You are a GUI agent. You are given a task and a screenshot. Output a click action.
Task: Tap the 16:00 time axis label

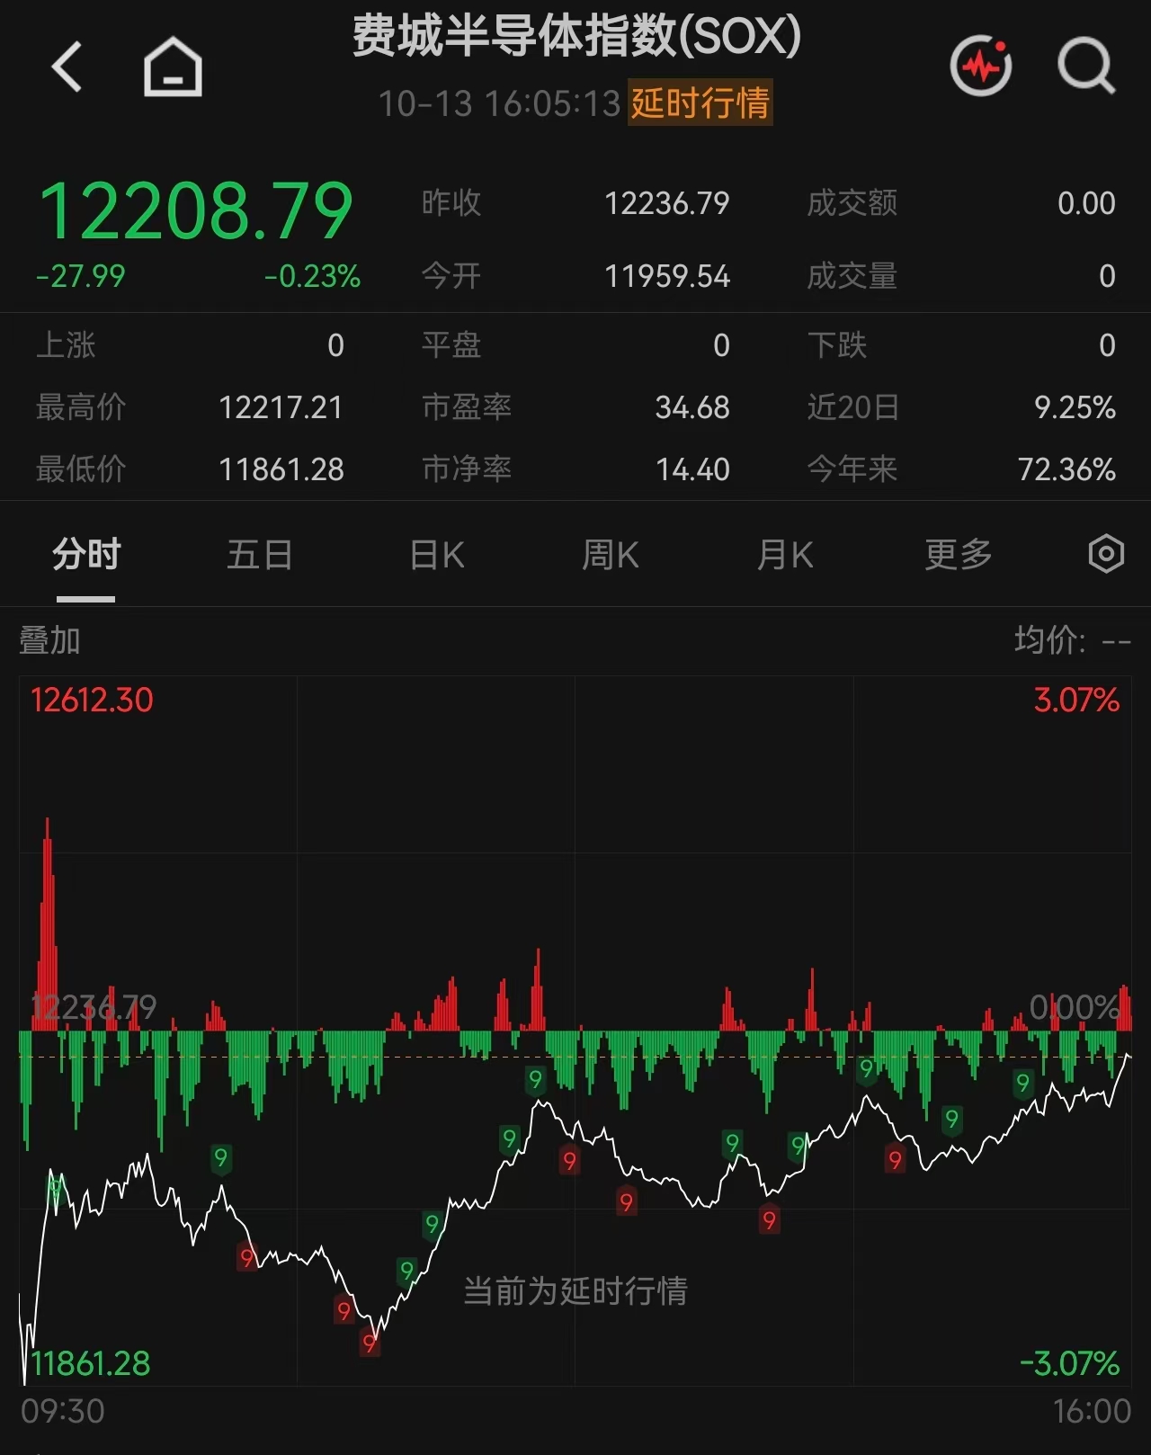pos(1092,1411)
